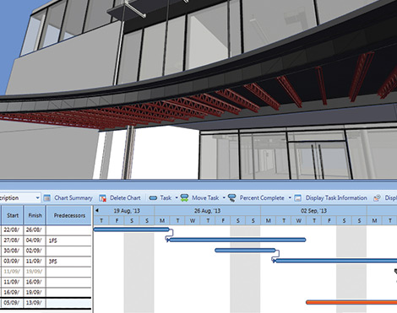Click the Delete Chart icon
397x313 pixels.
[x=102, y=198]
